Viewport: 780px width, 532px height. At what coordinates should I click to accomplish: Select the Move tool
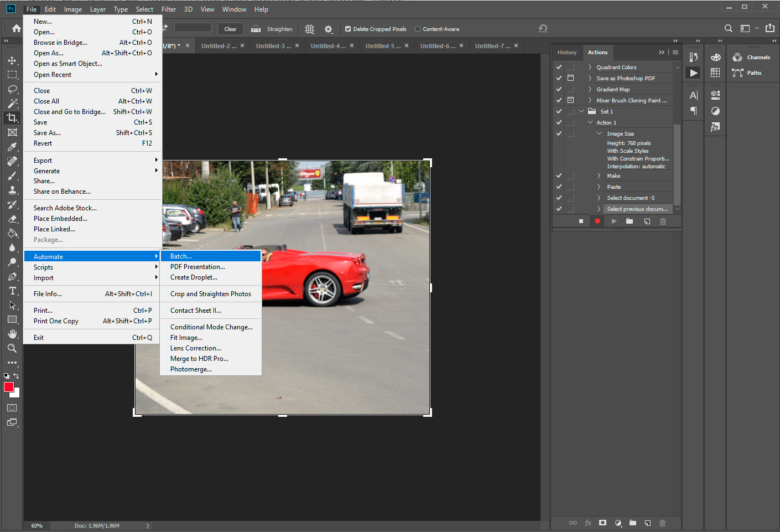[12, 61]
